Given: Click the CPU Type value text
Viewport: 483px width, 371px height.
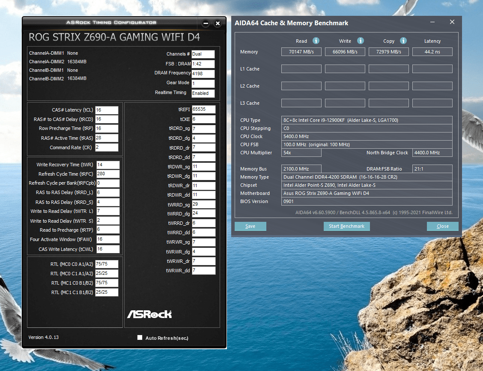Looking at the screenshot, I should pos(341,120).
